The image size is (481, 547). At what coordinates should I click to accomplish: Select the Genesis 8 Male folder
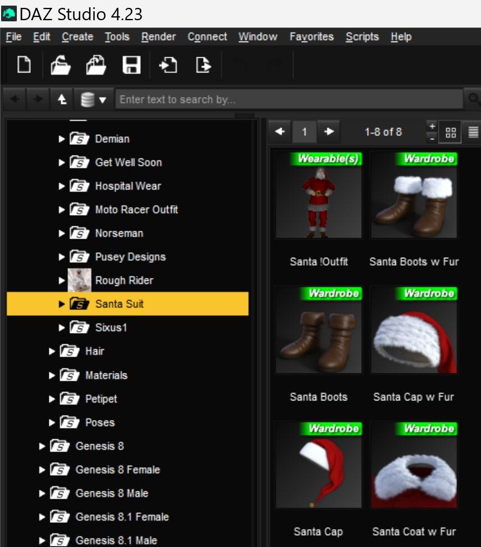(112, 493)
